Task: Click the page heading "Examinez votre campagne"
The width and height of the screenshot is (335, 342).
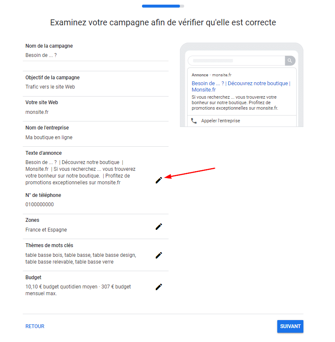Action: click(x=163, y=22)
